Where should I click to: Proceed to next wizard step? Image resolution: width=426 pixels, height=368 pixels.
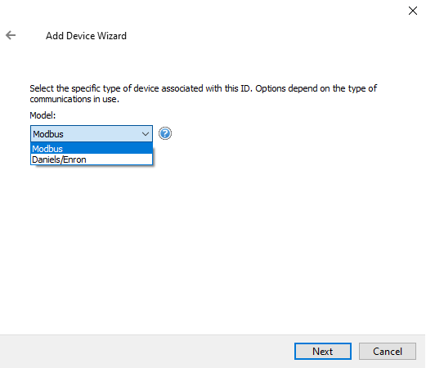click(323, 352)
